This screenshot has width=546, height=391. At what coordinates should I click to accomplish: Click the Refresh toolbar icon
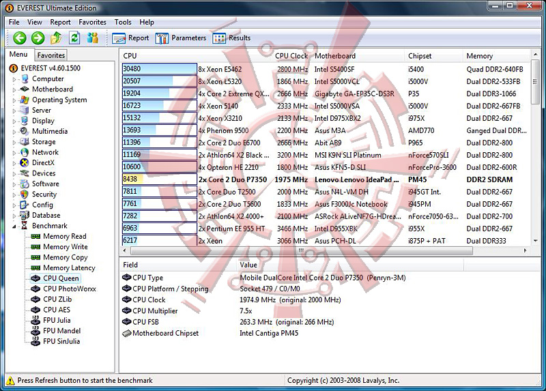[x=74, y=38]
